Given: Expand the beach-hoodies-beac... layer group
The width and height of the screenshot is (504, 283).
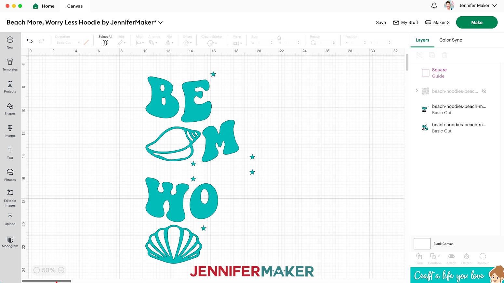Looking at the screenshot, I should tap(417, 91).
